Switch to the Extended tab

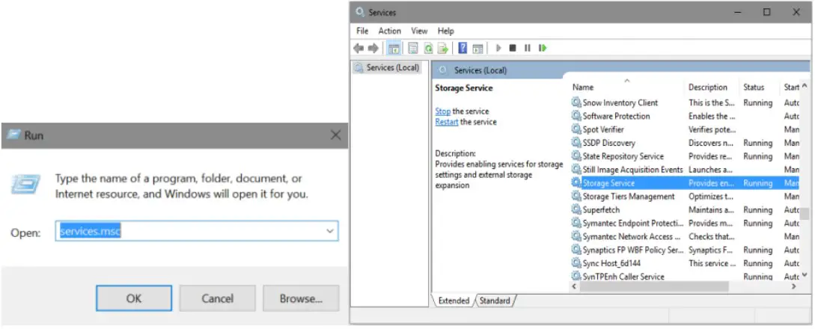(454, 301)
